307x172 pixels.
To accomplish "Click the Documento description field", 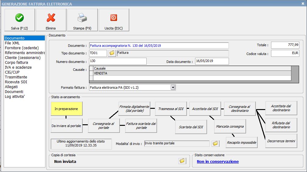I will (159, 46).
